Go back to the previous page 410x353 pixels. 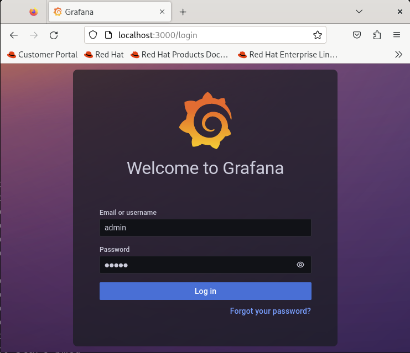point(14,35)
